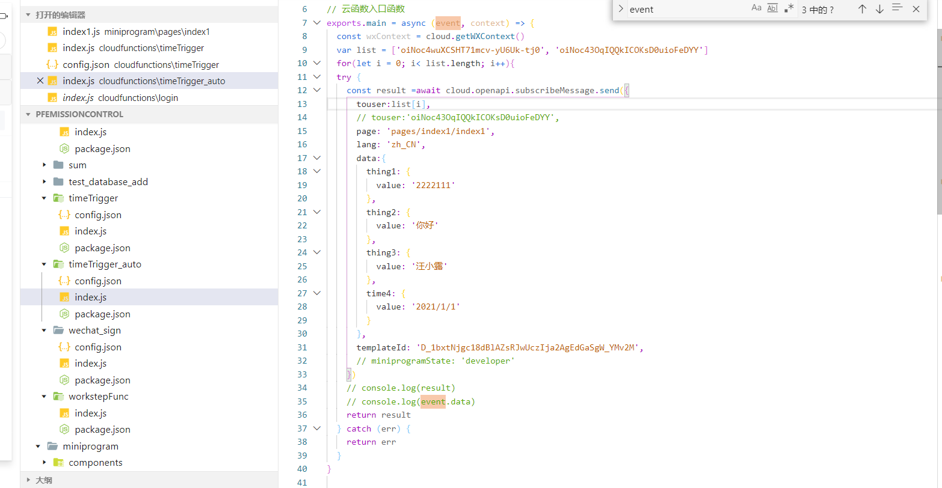This screenshot has height=488, width=942.
Task: Fold the for loop at line 10
Action: [x=317, y=63]
